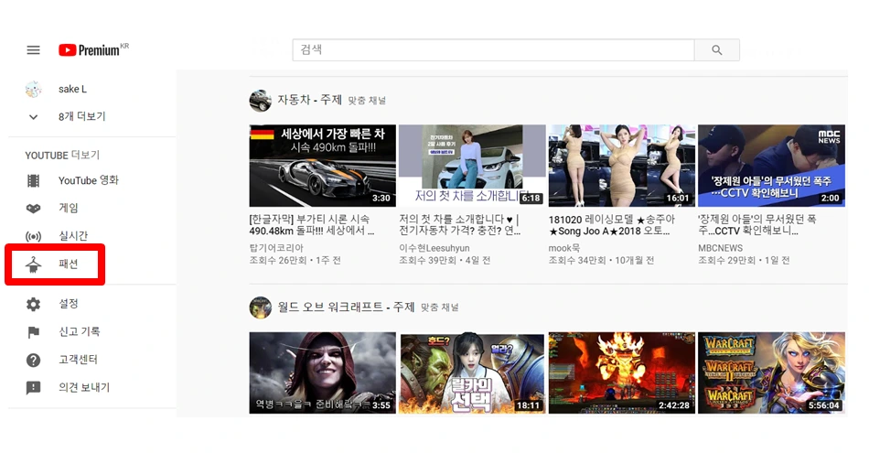Open the sake L channel avatar
This screenshot has height=453, width=869.
click(x=33, y=89)
